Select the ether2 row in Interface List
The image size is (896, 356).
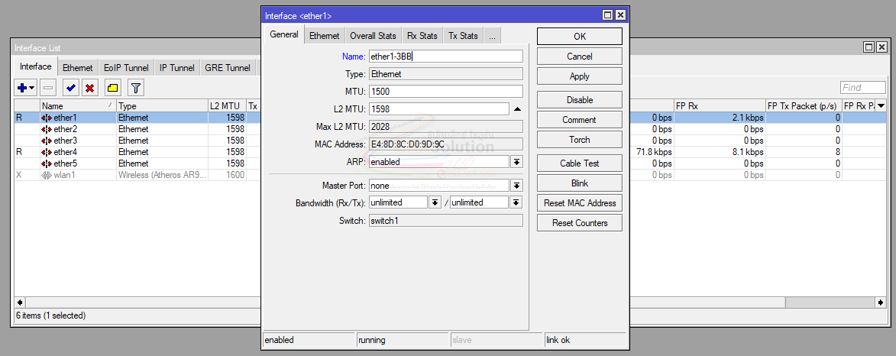(x=137, y=129)
